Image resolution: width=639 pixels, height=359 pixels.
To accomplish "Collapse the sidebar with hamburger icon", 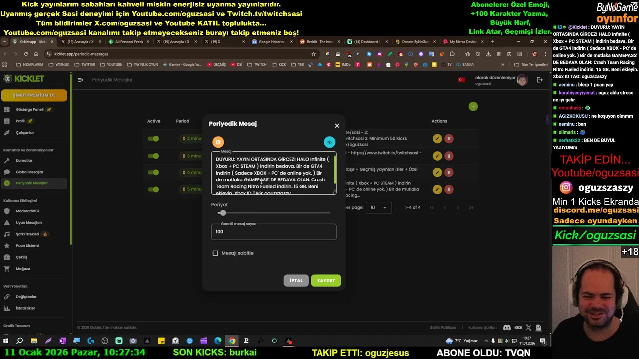I will coord(80,80).
